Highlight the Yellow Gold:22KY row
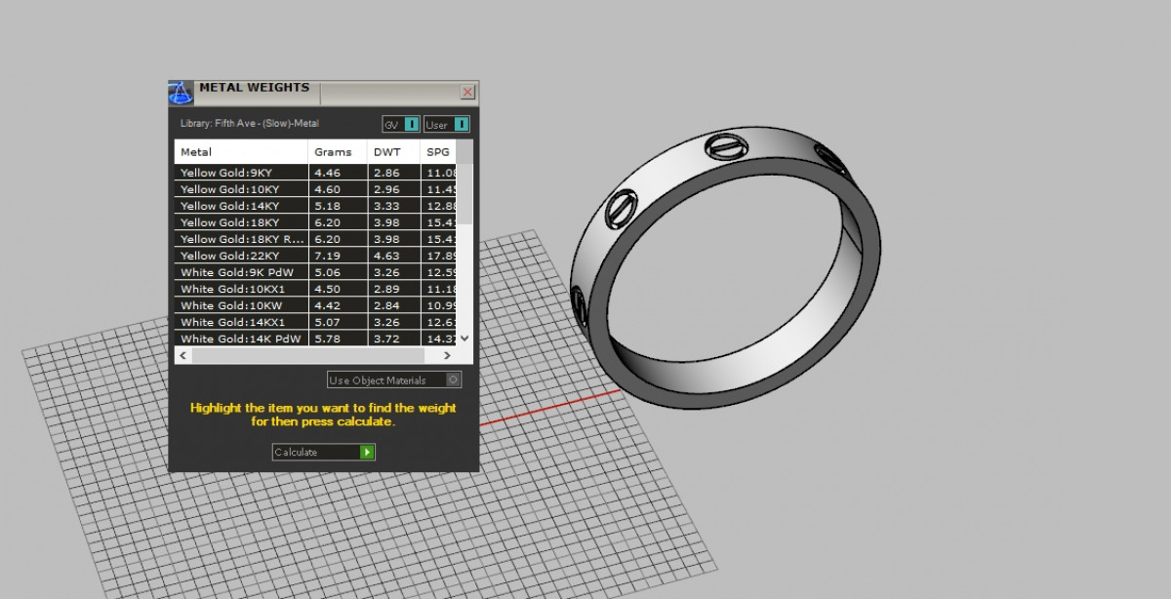This screenshot has height=599, width=1171. pyautogui.click(x=241, y=256)
